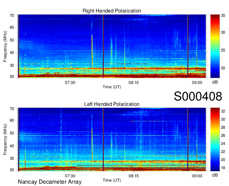Click the 70 MHz tick on the top spectrogram
Viewport: 229px width, 186px height.
pyautogui.click(x=12, y=15)
